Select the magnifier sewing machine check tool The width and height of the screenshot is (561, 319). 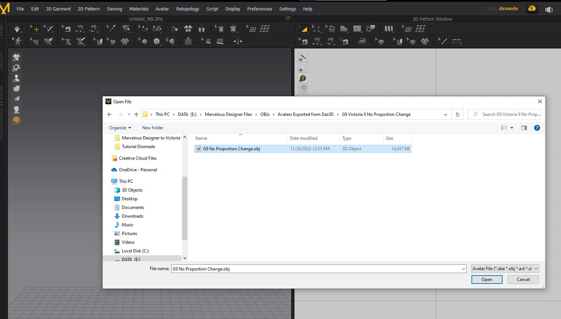(x=344, y=41)
